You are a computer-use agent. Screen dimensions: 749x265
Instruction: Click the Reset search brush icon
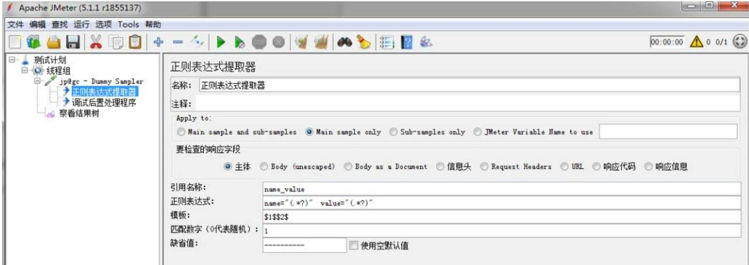363,42
